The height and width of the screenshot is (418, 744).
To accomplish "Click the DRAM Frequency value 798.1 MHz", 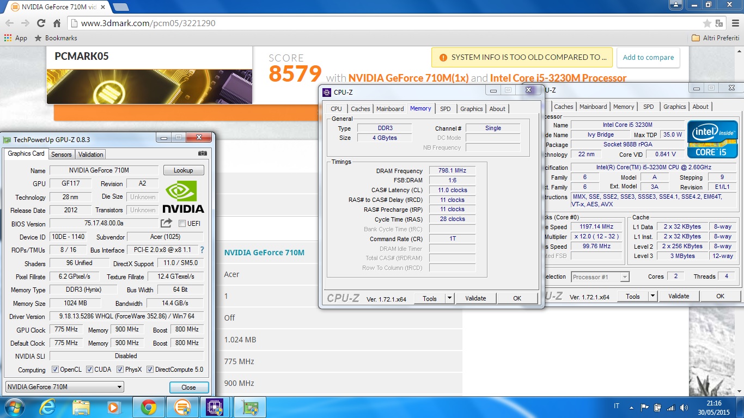I will 452,171.
